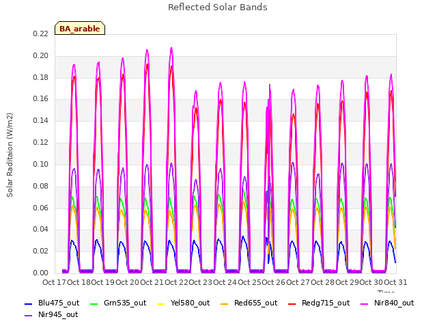437x328 pixels.
Task: Click the Oct 17 x-axis tick label
Action: coord(55,282)
